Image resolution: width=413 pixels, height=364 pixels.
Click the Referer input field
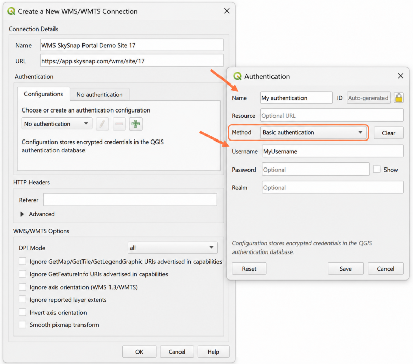tap(130, 200)
